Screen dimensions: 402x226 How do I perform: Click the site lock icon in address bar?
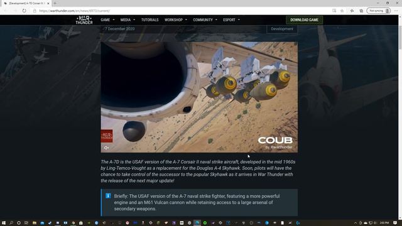tap(35, 11)
